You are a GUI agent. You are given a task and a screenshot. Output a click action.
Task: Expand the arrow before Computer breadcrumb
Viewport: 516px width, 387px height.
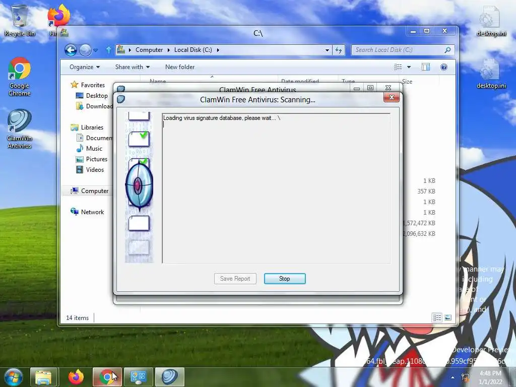point(130,50)
